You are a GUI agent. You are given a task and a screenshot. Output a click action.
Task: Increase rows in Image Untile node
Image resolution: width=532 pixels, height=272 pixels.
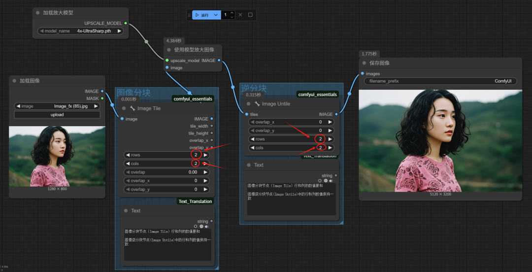(x=330, y=139)
